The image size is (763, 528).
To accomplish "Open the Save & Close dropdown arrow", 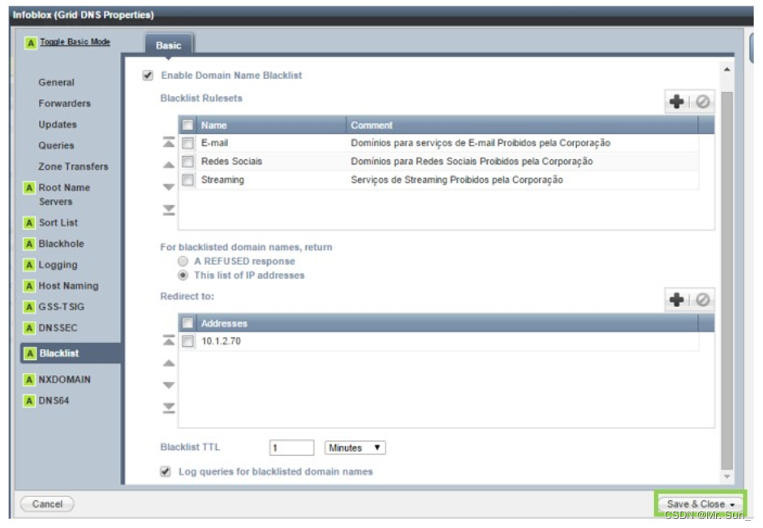I will coord(732,504).
